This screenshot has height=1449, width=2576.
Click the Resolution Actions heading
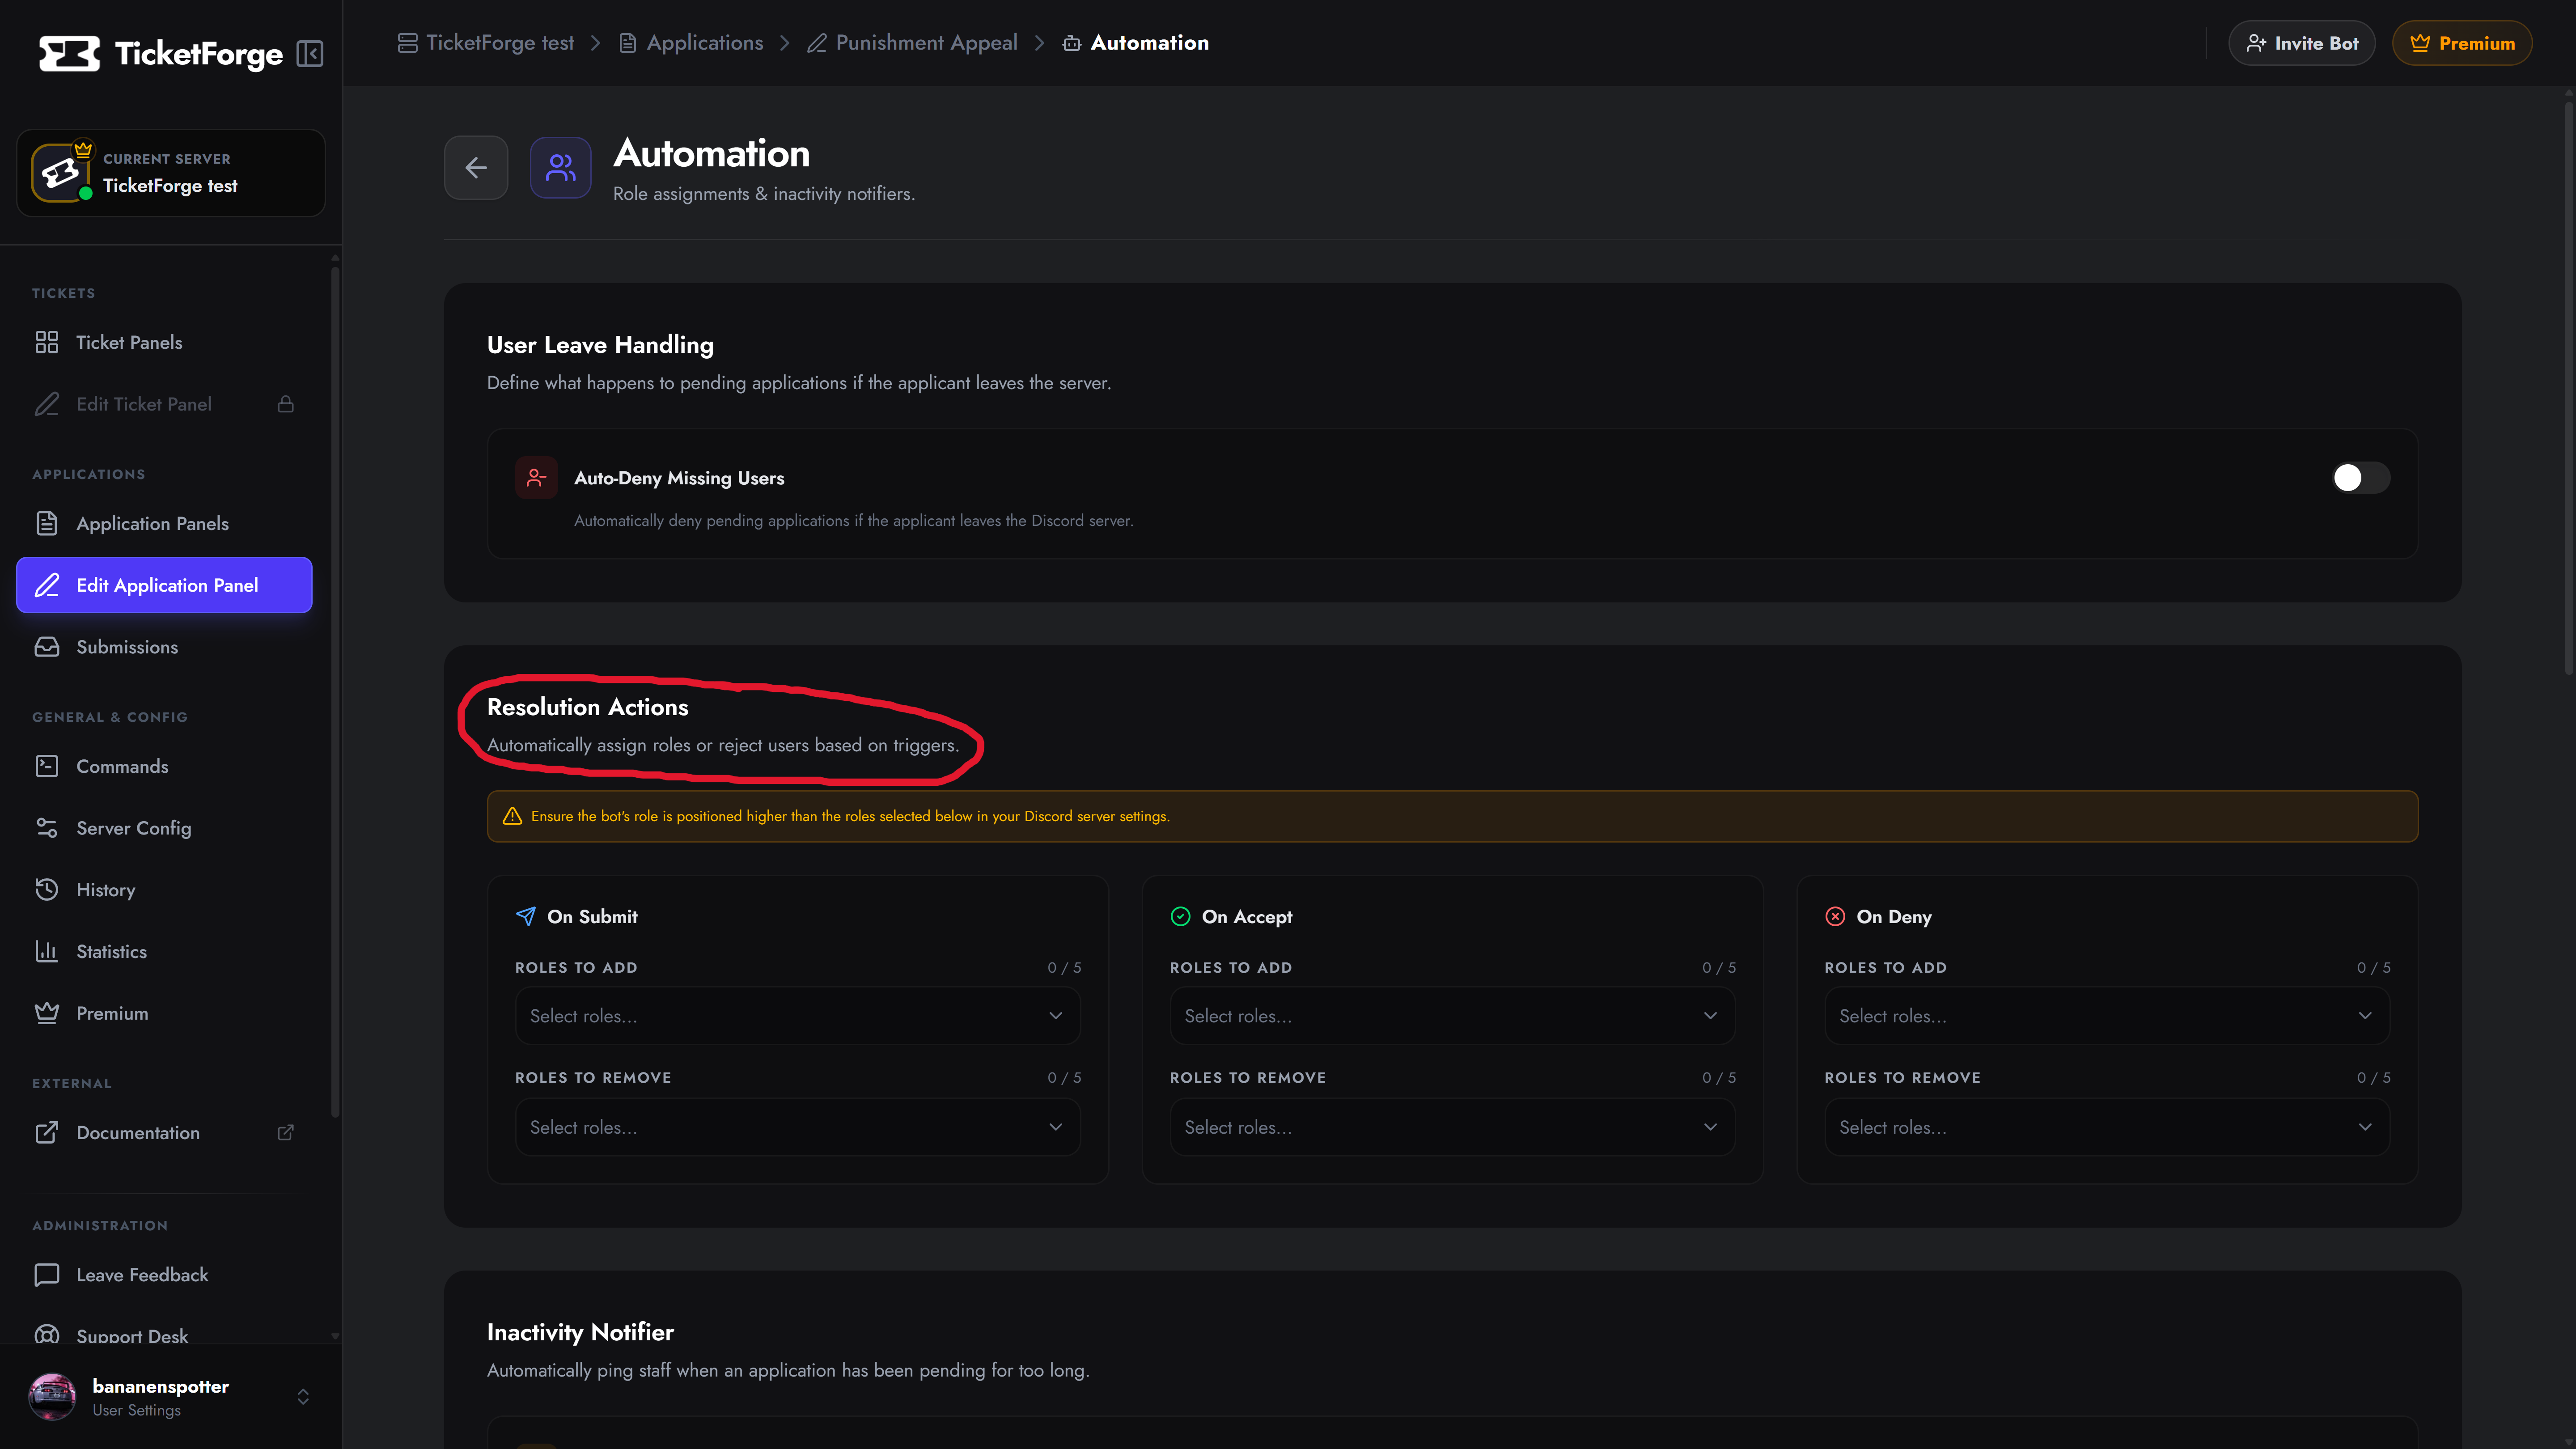tap(587, 707)
